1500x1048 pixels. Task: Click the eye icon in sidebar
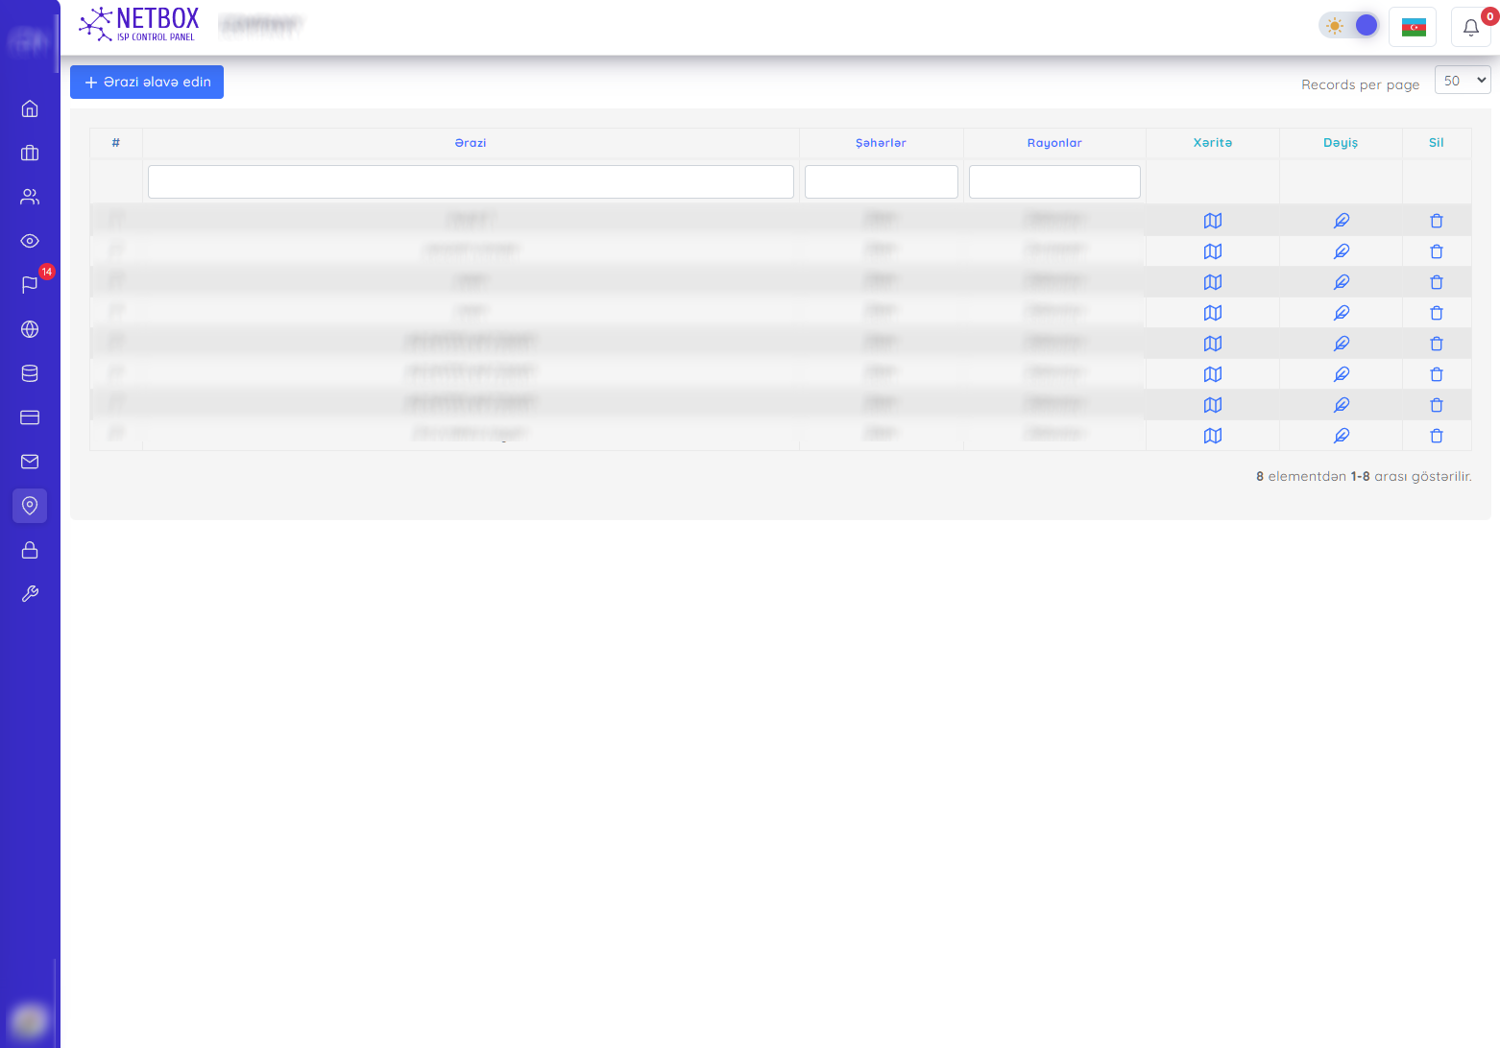(x=30, y=241)
